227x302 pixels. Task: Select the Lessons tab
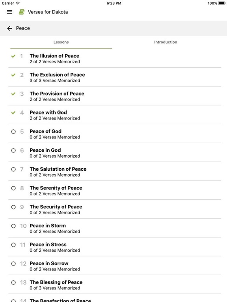click(61, 42)
